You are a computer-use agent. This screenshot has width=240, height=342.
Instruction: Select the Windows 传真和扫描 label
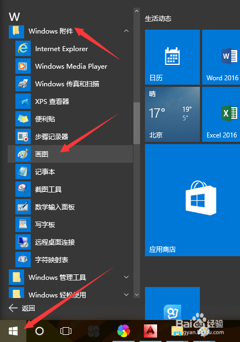(67, 84)
